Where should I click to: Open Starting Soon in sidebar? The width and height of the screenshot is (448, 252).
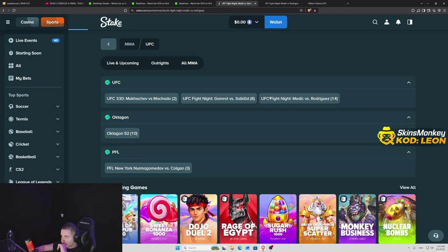[34, 53]
